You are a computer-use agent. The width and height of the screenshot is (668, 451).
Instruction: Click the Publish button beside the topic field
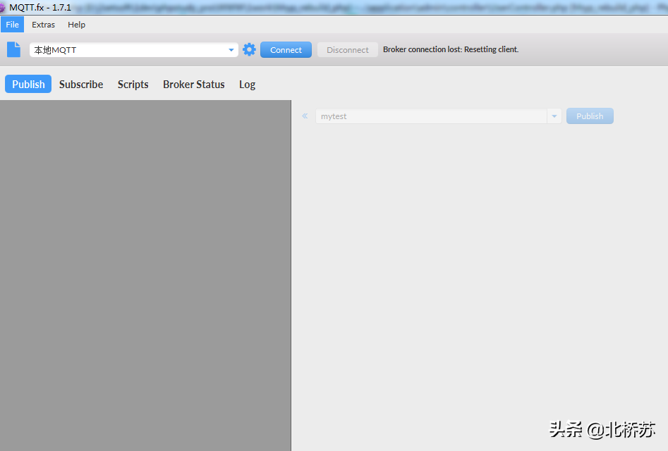pyautogui.click(x=590, y=116)
